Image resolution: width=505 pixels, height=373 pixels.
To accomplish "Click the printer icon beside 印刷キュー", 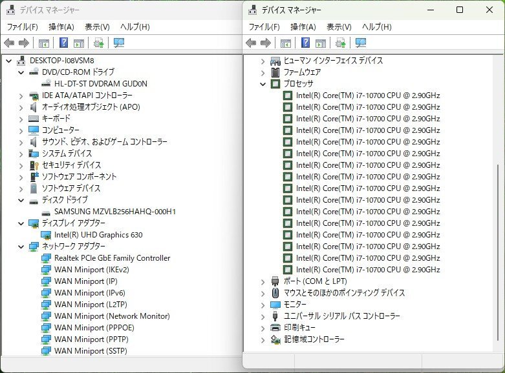I will coord(275,328).
